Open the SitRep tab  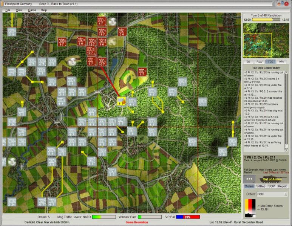pos(261,186)
